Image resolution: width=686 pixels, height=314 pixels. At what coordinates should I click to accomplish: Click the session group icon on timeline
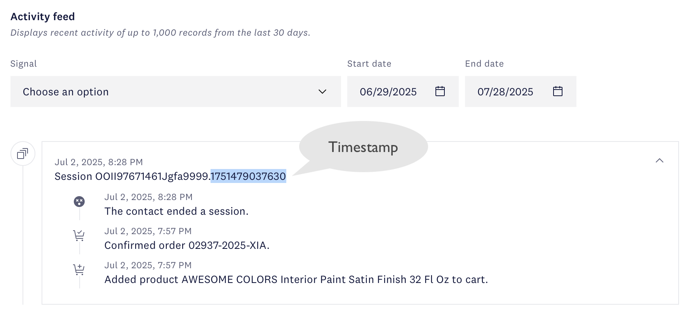point(23,154)
